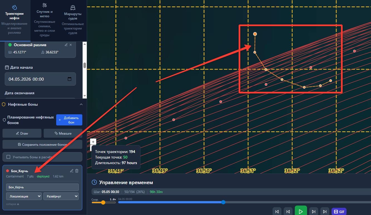Click the 04.05.2026 00:00 start date field
Screen dimensions: 371x215
(x=40, y=79)
